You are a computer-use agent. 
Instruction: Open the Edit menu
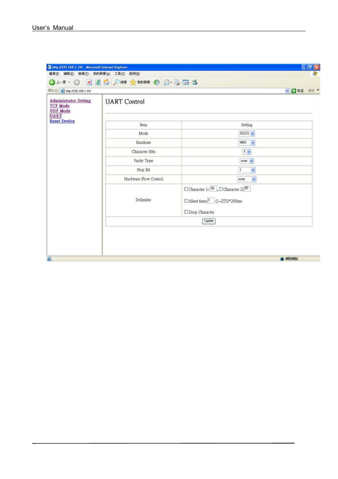pyautogui.click(x=69, y=74)
